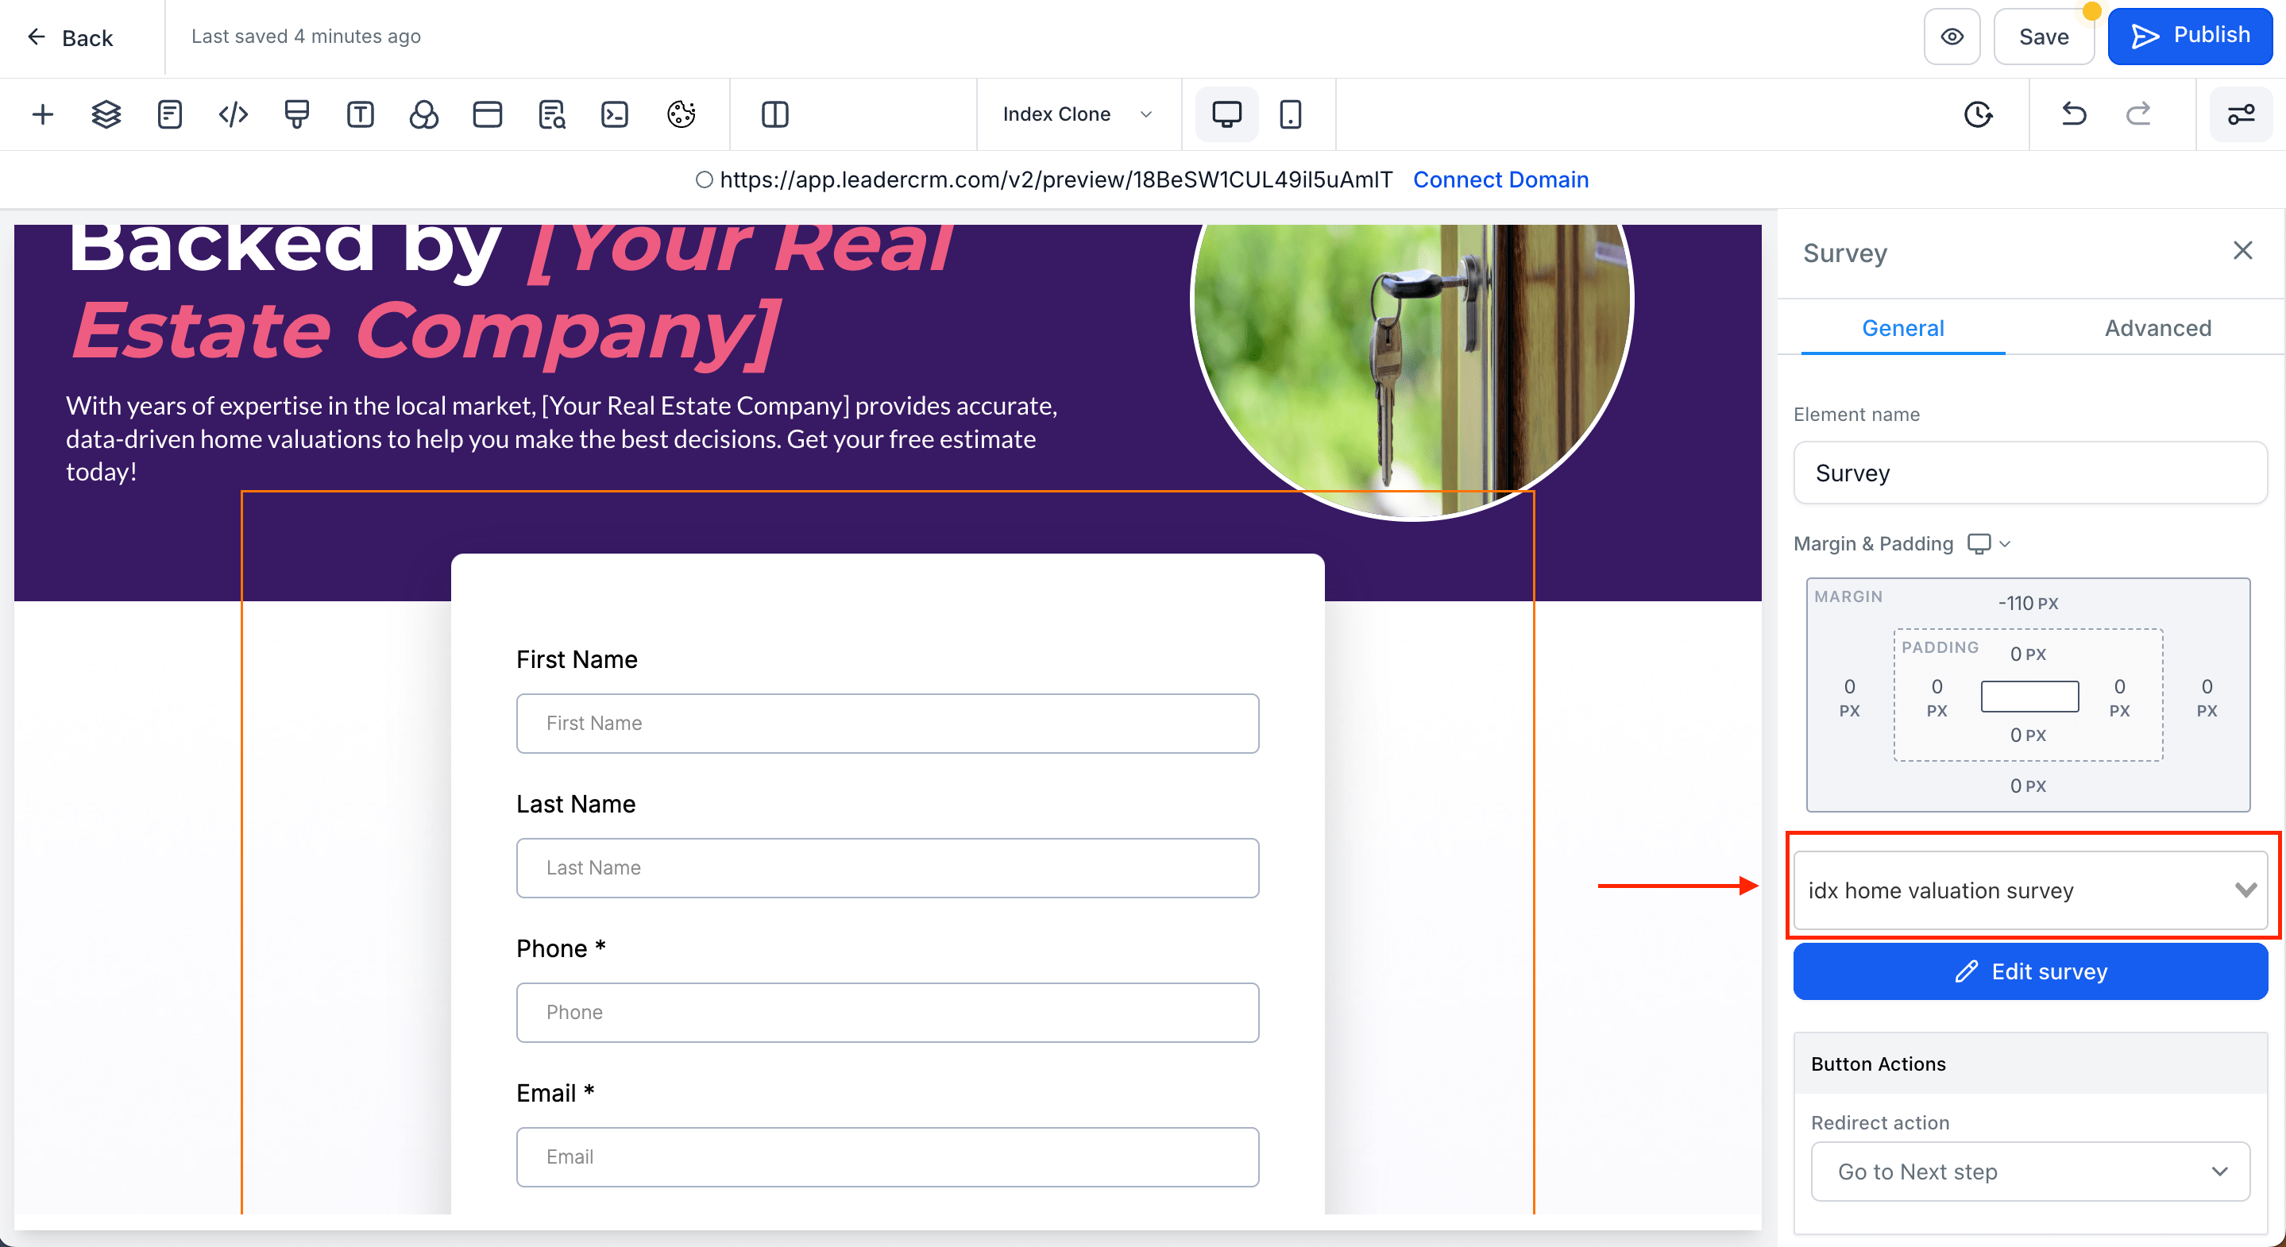The image size is (2286, 1247).
Task: Expand the Index Clone page dropdown
Action: (1077, 114)
